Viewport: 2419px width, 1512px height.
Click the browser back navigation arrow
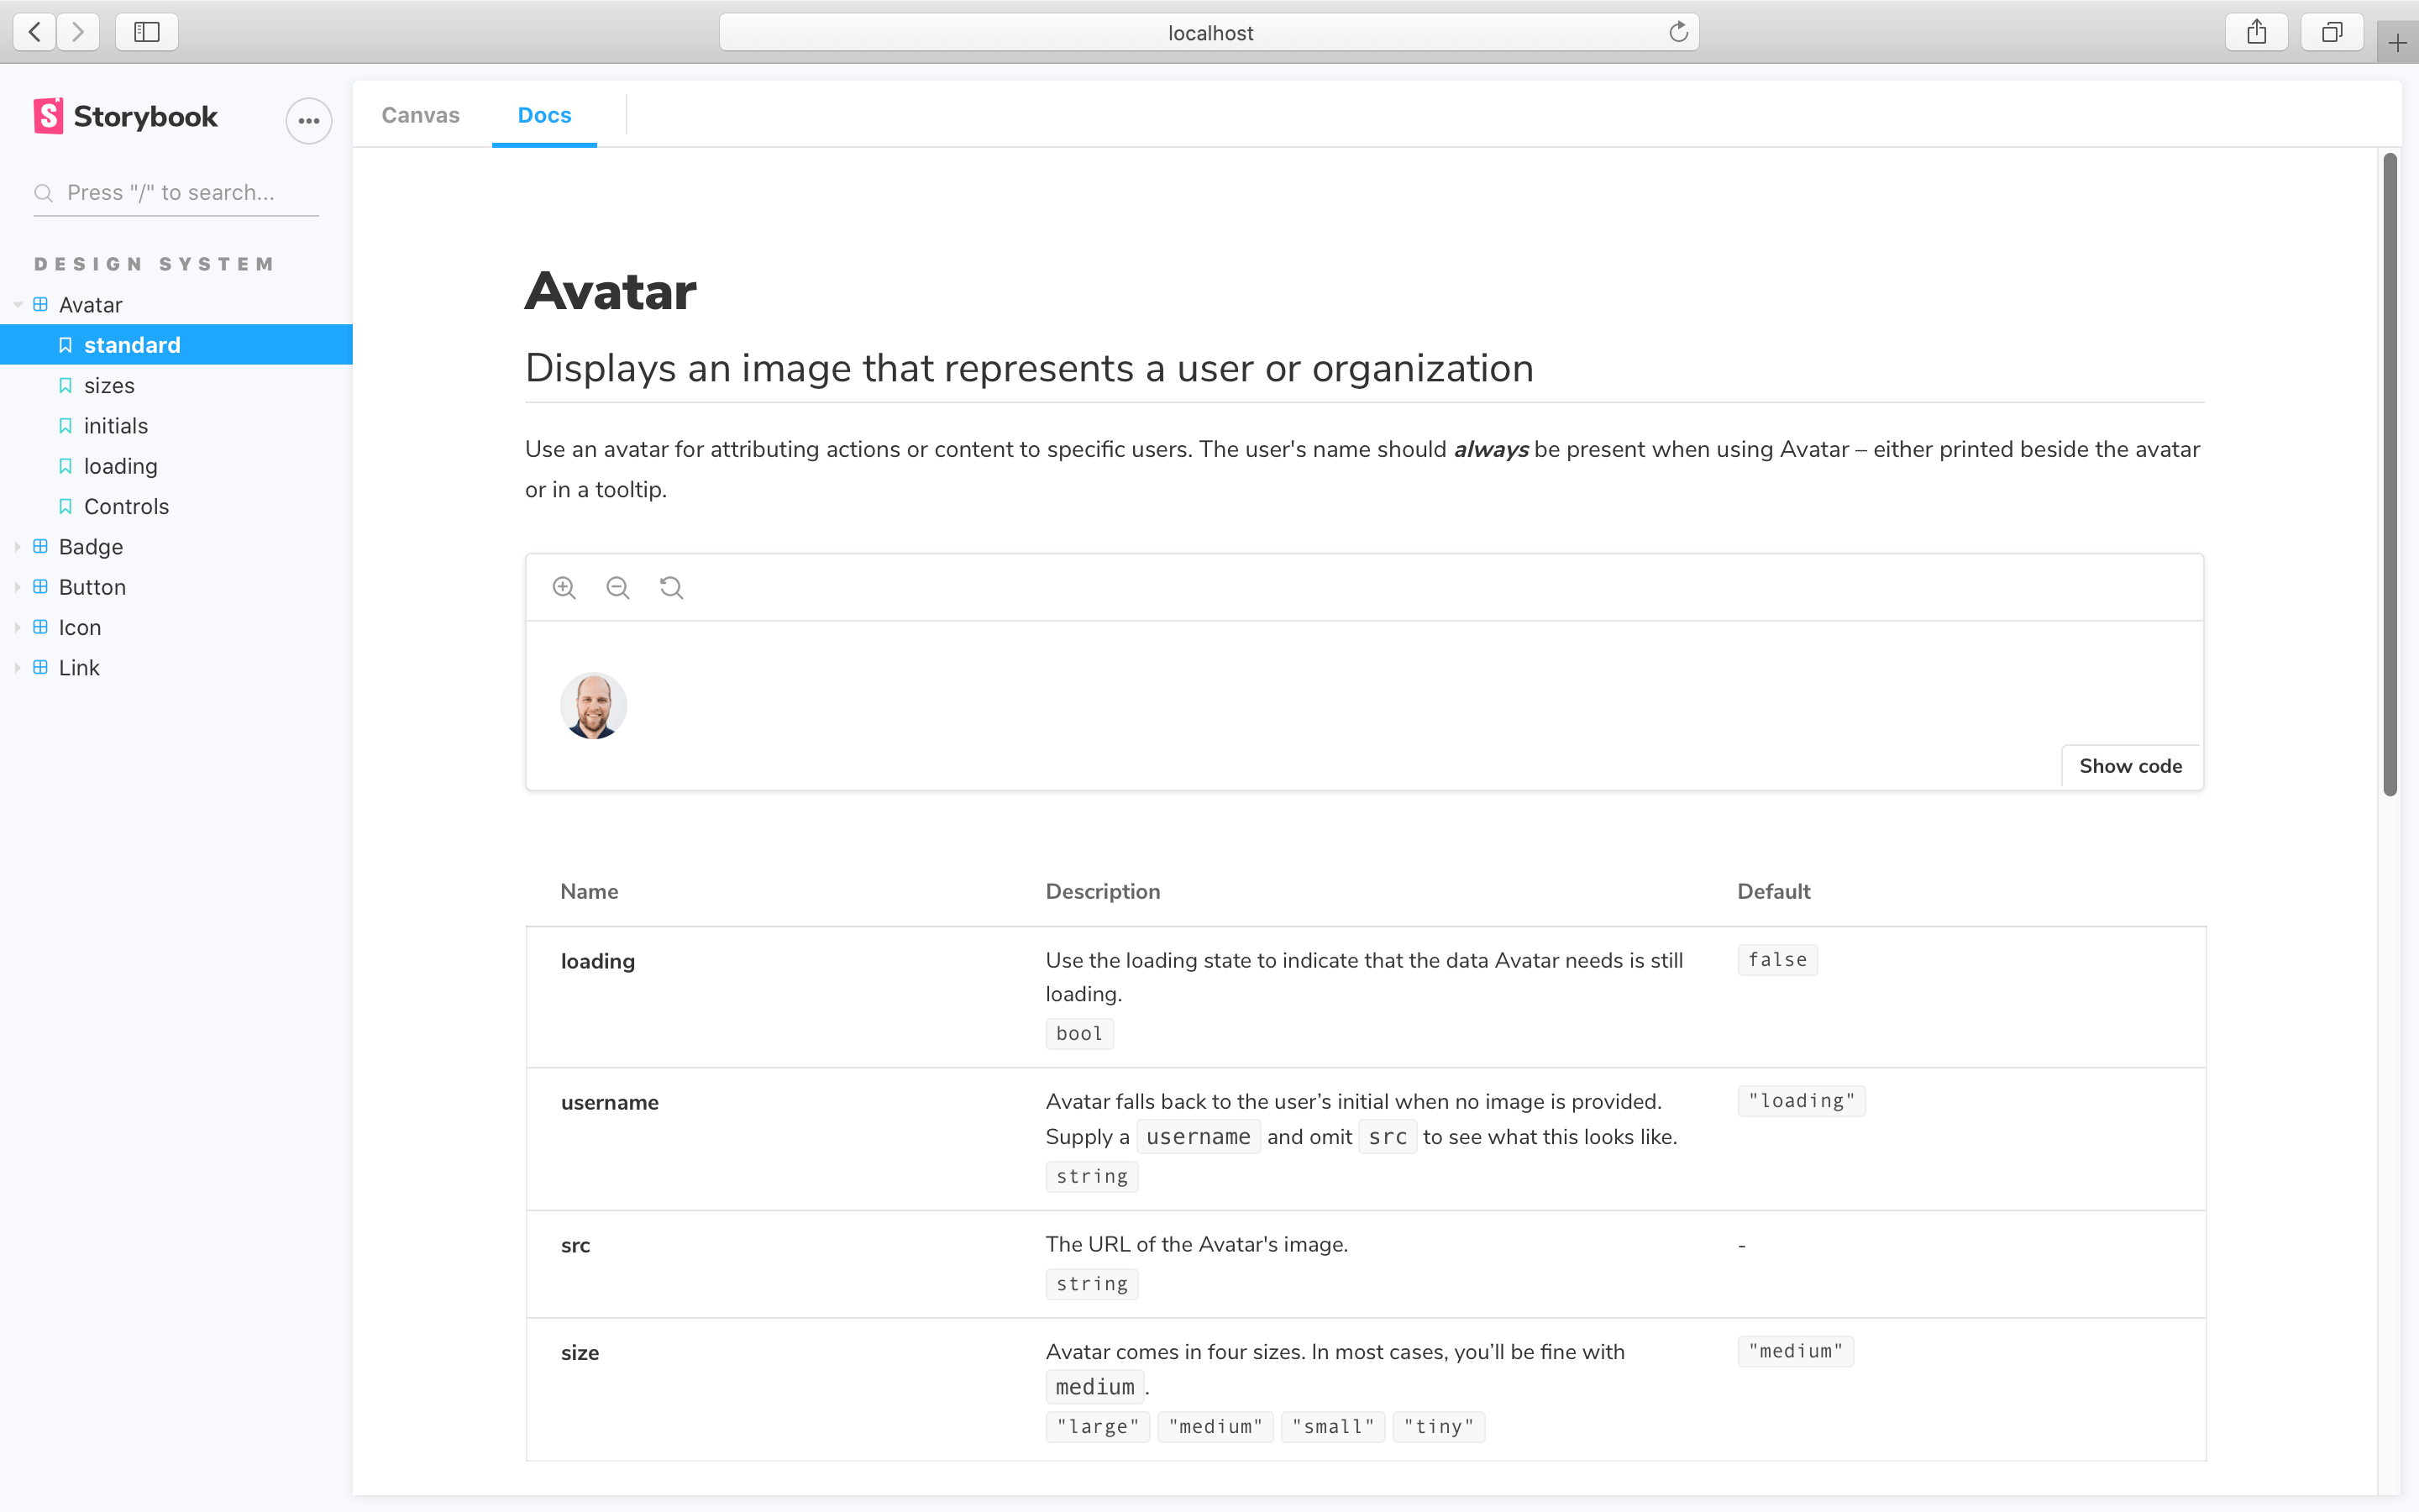pyautogui.click(x=34, y=31)
